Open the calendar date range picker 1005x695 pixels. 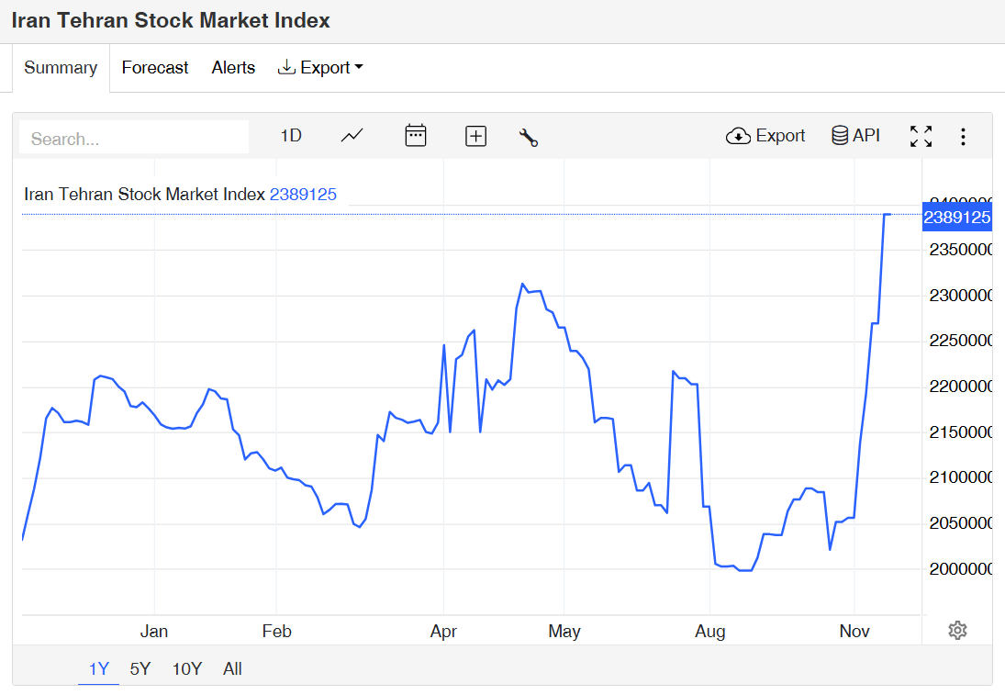point(416,136)
